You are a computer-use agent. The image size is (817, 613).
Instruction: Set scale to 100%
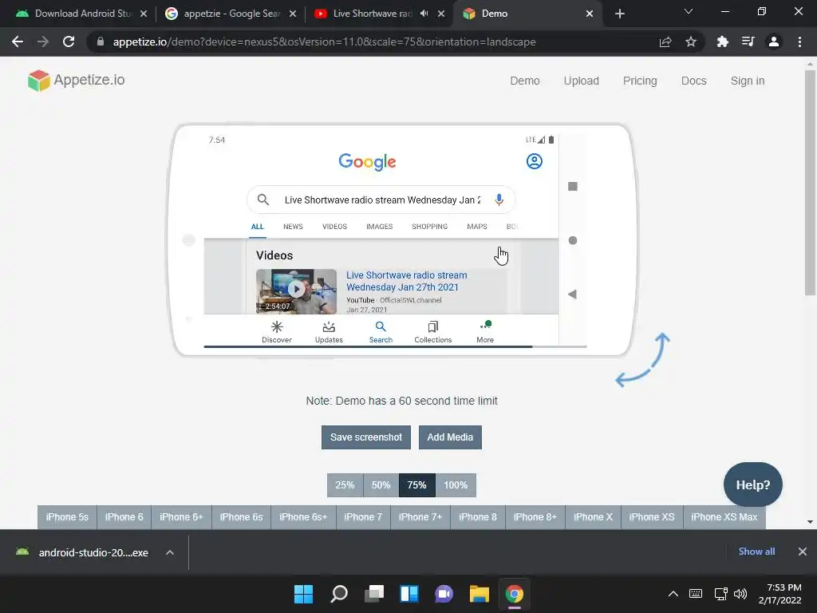tap(456, 485)
